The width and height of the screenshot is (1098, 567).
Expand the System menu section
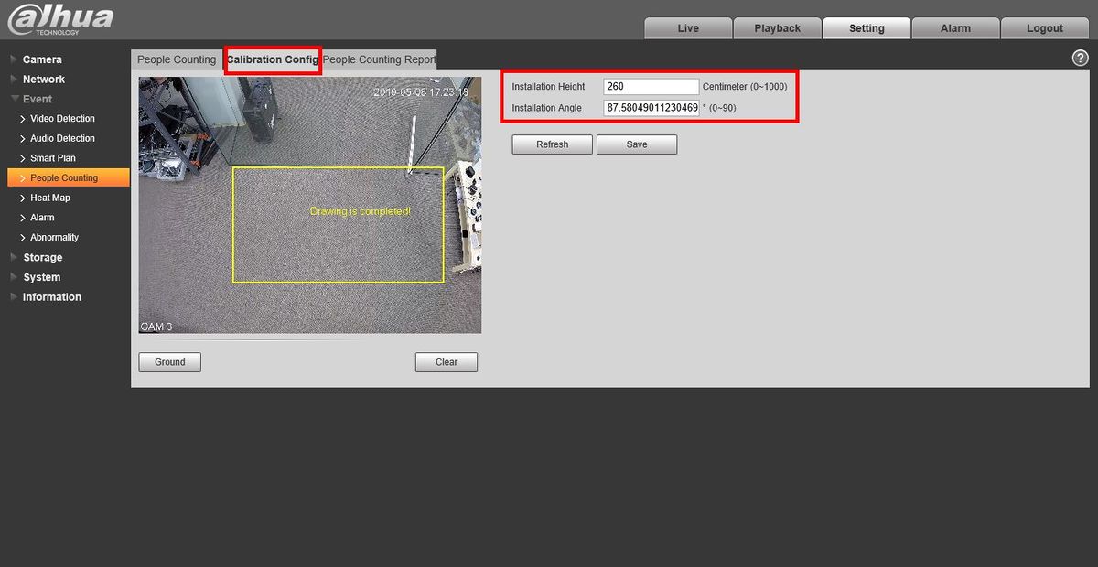tap(41, 277)
